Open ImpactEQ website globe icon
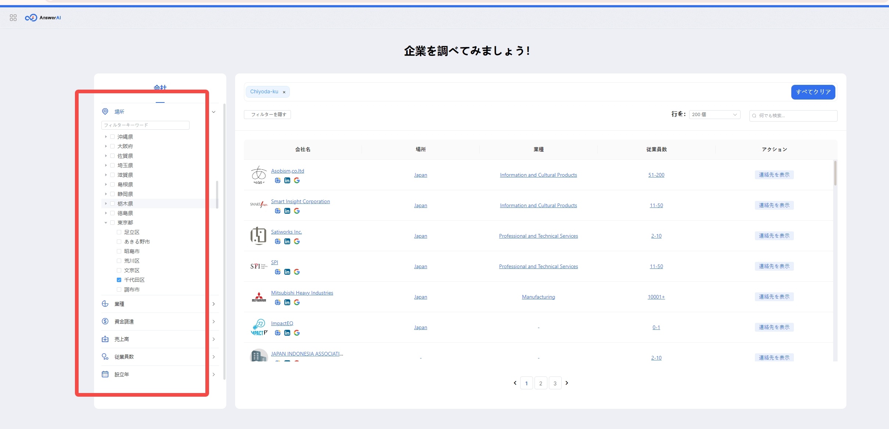Viewport: 889px width, 429px height. pyautogui.click(x=278, y=333)
